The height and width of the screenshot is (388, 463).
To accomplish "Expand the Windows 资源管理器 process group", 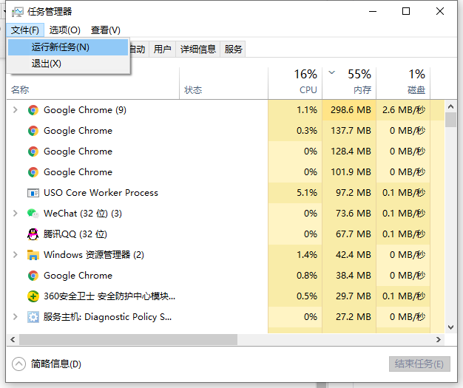I will coord(16,255).
